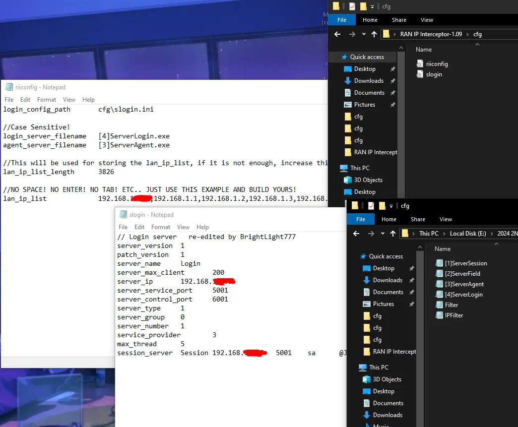Open Edit menu in slogin Notepad
The image size is (518, 427).
tap(139, 227)
